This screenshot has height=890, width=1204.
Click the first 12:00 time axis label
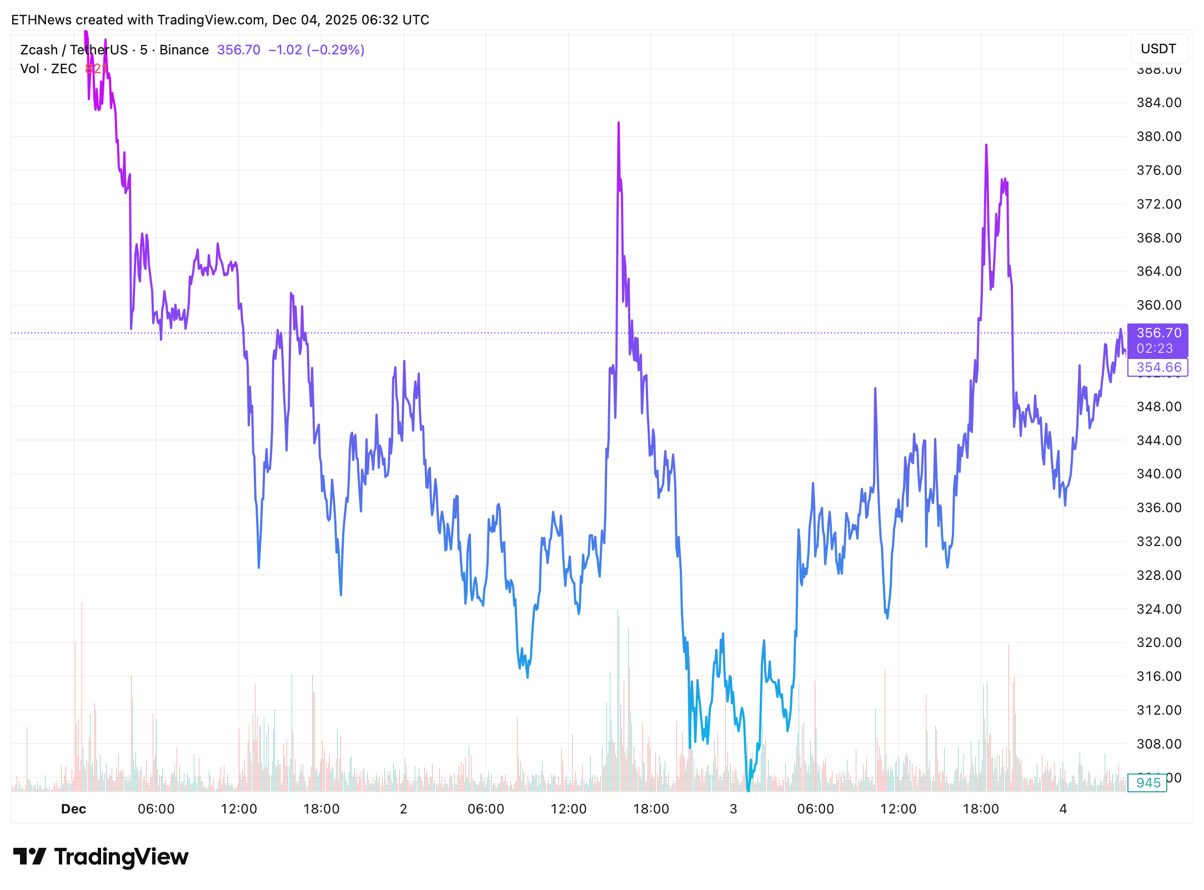[239, 809]
